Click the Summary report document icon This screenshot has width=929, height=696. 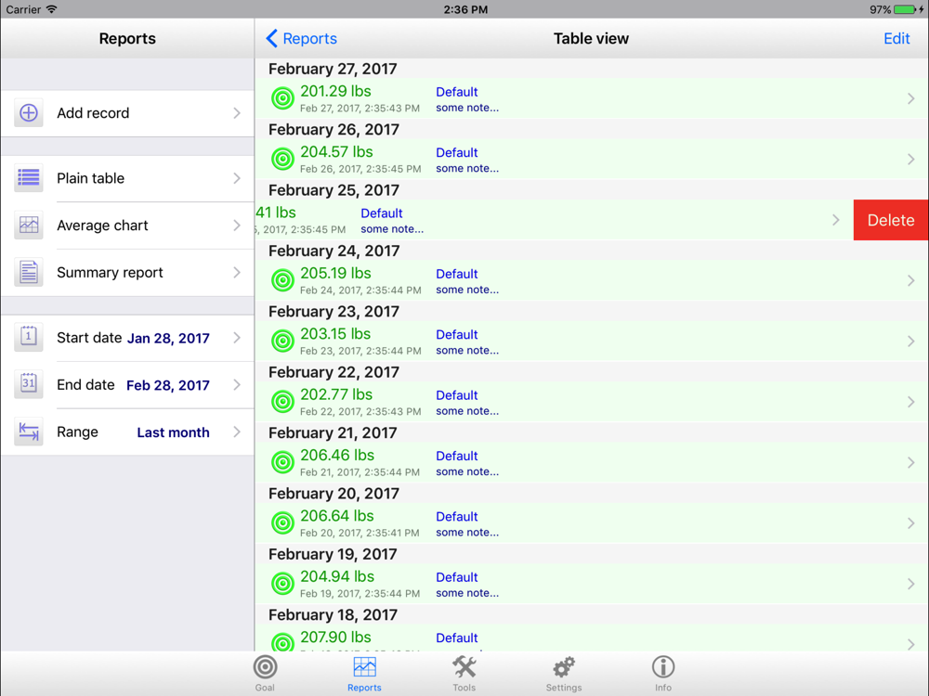[x=29, y=273]
